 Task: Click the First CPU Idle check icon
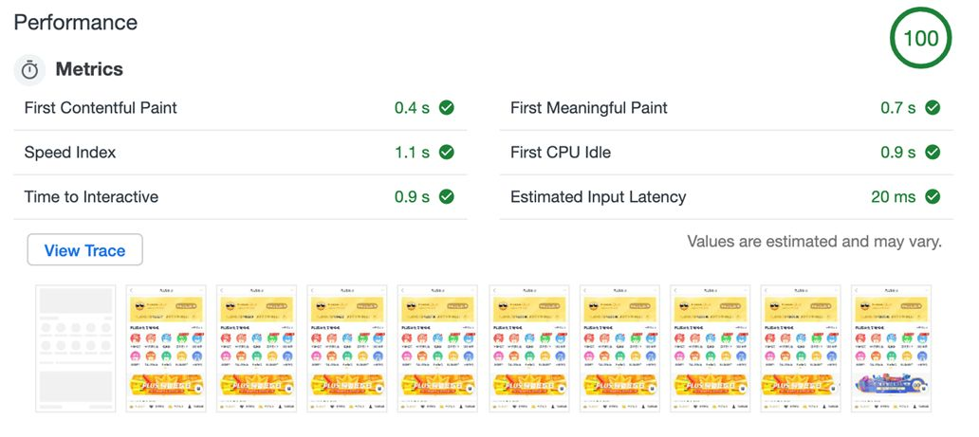pyautogui.click(x=933, y=153)
